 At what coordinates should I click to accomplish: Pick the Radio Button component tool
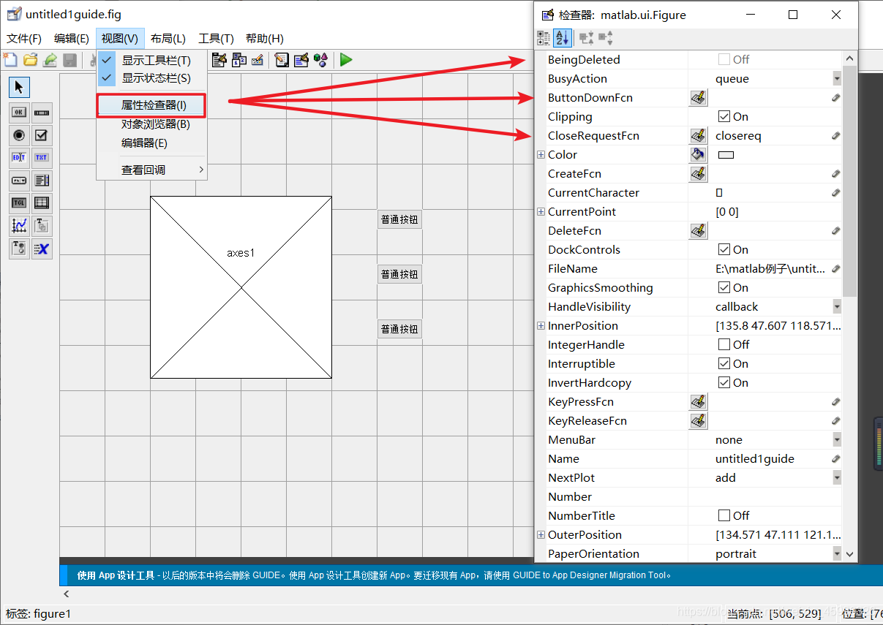click(x=20, y=135)
